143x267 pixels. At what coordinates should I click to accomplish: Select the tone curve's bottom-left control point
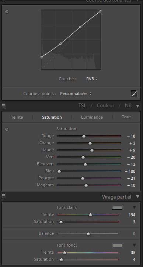tap(41, 57)
